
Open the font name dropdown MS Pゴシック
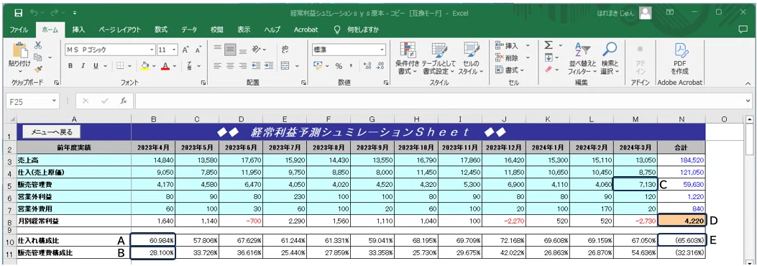[x=152, y=50]
